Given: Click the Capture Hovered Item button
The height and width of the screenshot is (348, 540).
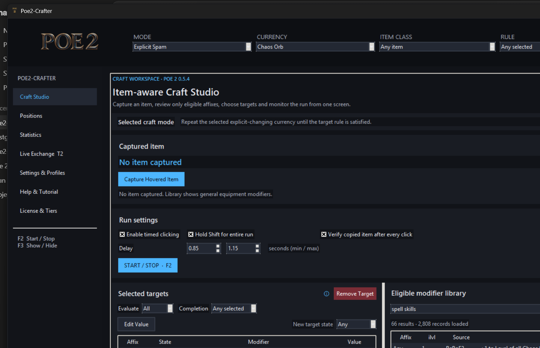Looking at the screenshot, I should click(x=151, y=179).
